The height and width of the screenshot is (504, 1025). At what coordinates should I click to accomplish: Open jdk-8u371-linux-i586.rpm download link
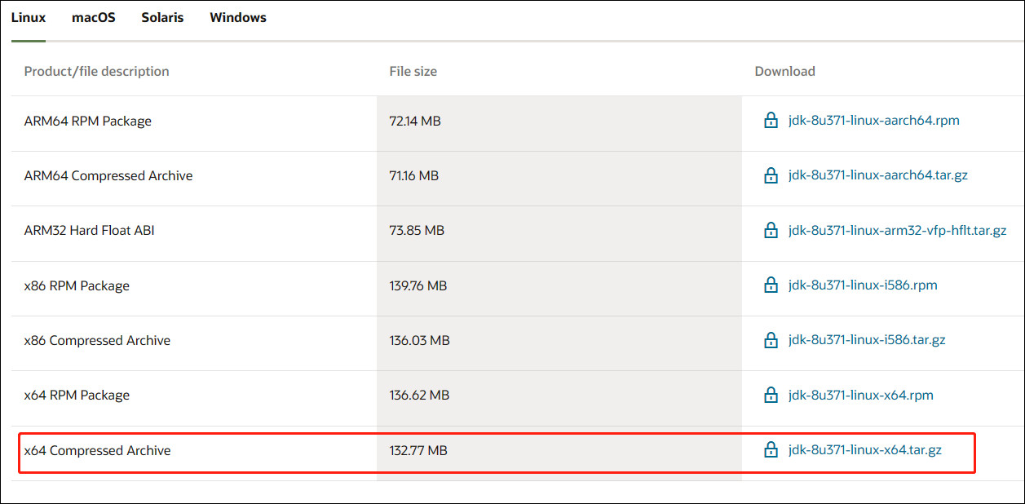click(863, 285)
